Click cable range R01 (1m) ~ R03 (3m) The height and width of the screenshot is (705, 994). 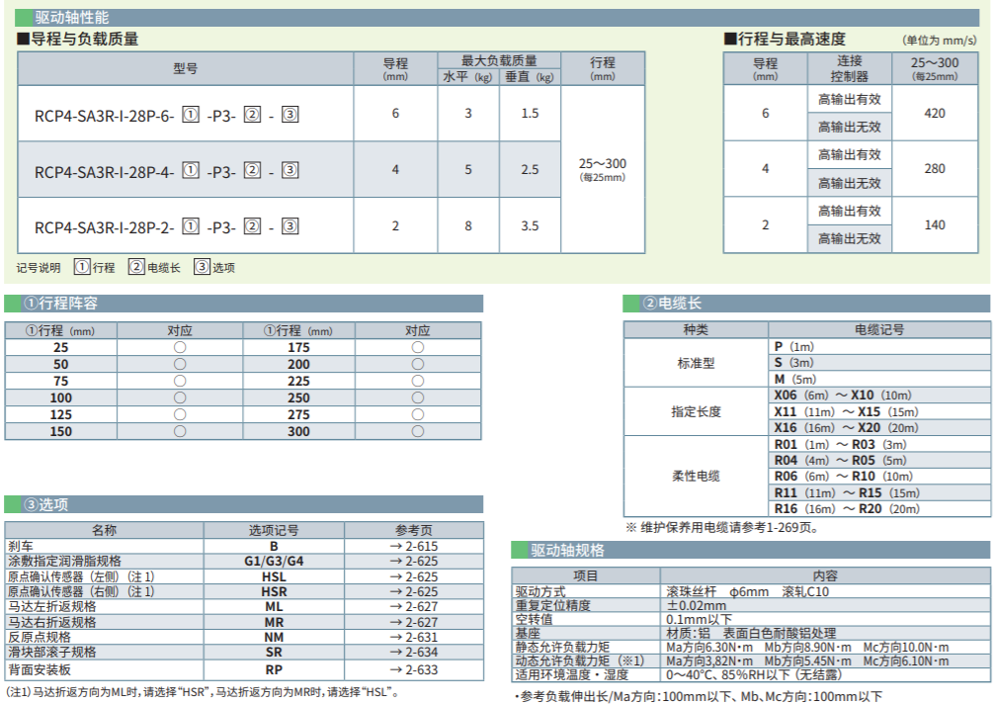pos(841,445)
